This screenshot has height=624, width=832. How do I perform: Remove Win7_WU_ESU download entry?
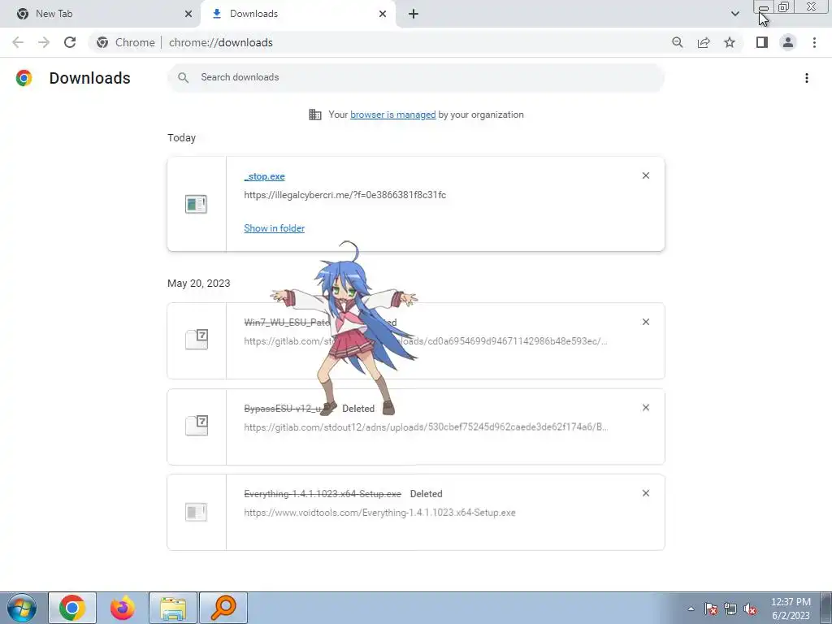pyautogui.click(x=646, y=322)
